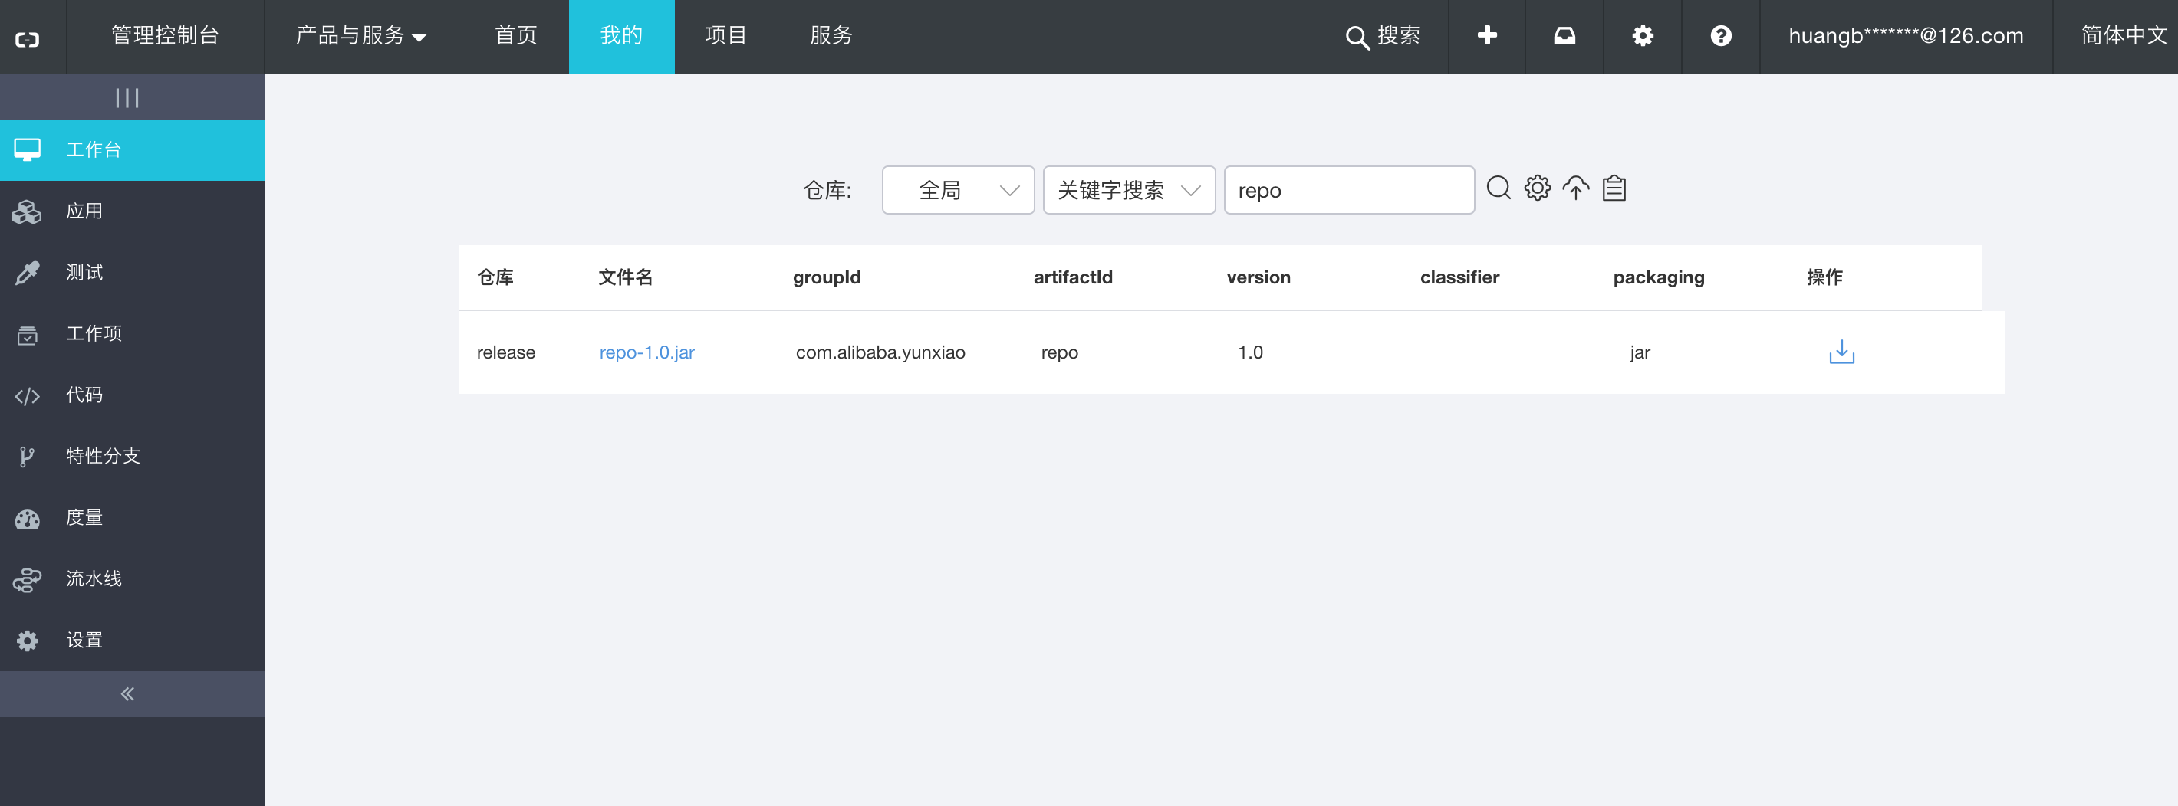Click the plus create icon

click(1487, 35)
